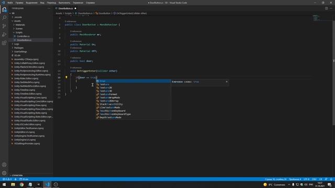The width and height of the screenshot is (335, 188).
Task: Click the flame icon in status bar
Action: (x=16, y=179)
